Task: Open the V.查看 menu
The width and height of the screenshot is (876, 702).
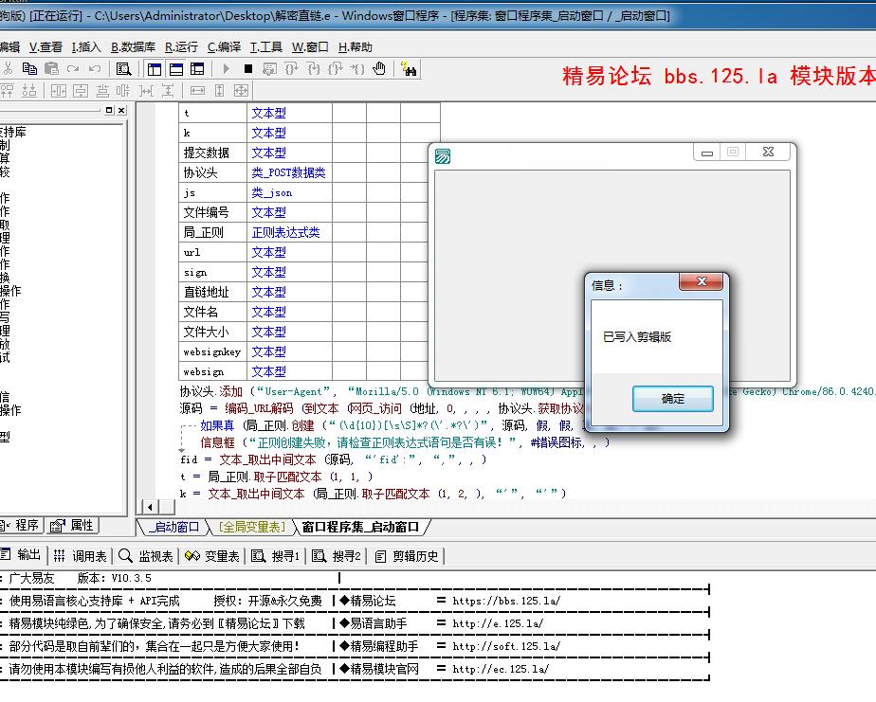Action: 46,47
